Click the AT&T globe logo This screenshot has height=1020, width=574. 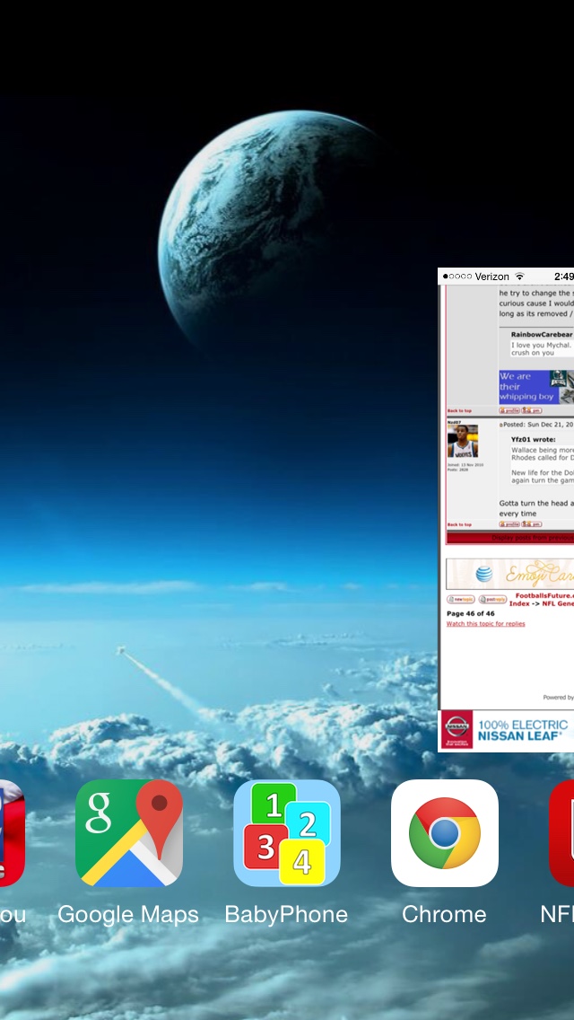(483, 574)
